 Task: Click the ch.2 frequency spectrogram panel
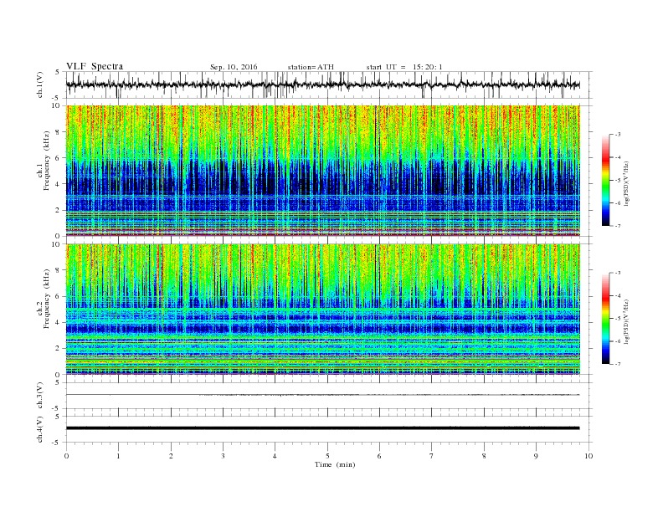coord(329,310)
